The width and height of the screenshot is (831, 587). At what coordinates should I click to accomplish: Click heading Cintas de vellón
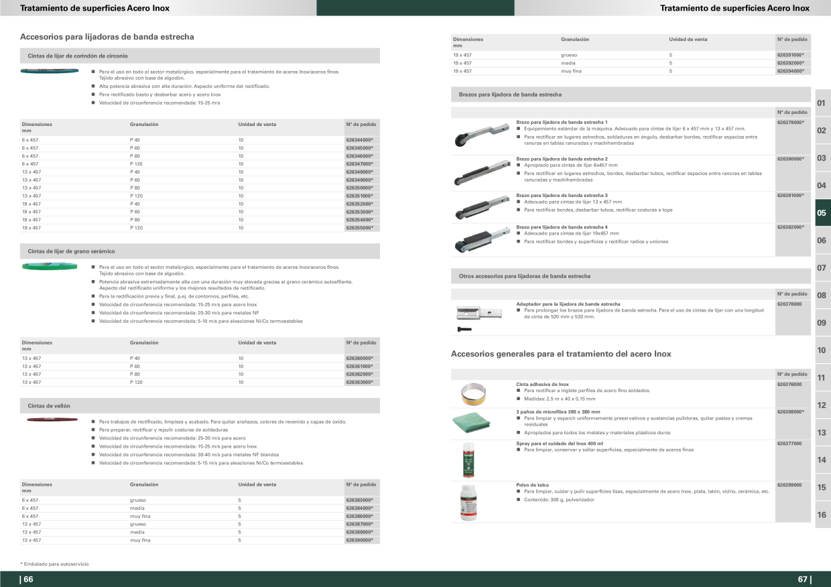point(49,406)
